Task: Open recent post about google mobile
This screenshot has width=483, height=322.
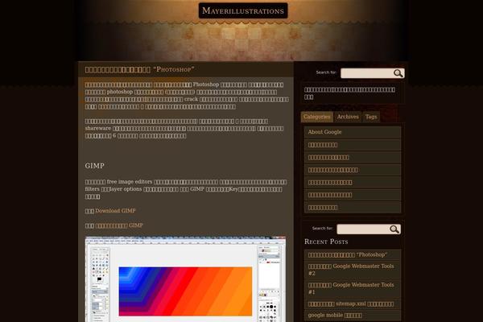Action: 335,316
